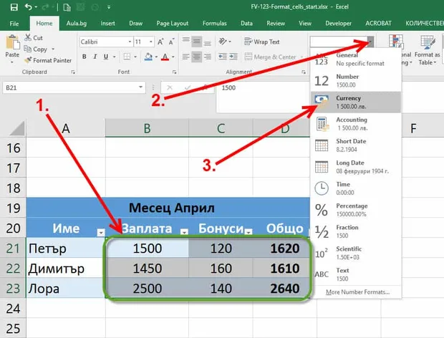444x338 pixels.
Task: Click the Undo arrow icon
Action: click(x=29, y=6)
